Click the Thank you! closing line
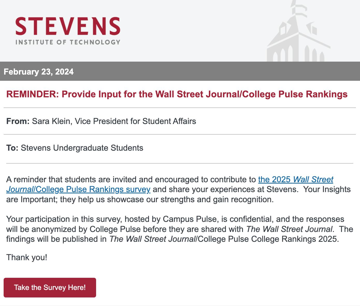Image resolution: width=360 pixels, height=306 pixels. 27,258
